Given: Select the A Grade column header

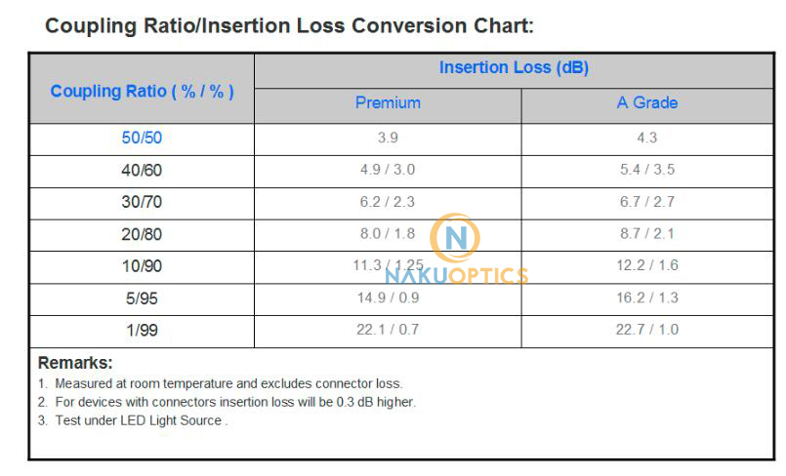Looking at the screenshot, I should pos(647,102).
